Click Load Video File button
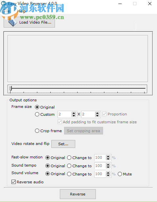The image size is (157, 202). [x=29, y=22]
